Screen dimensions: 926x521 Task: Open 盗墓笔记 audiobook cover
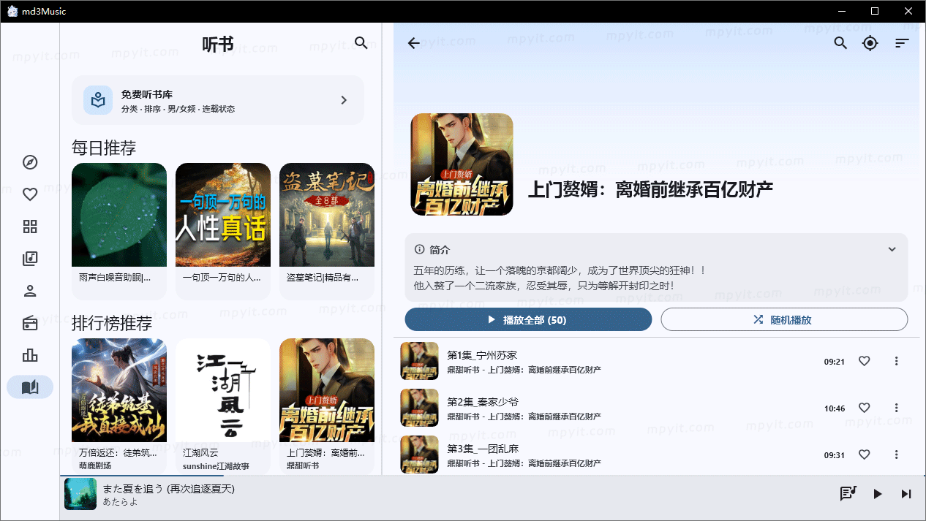327,215
